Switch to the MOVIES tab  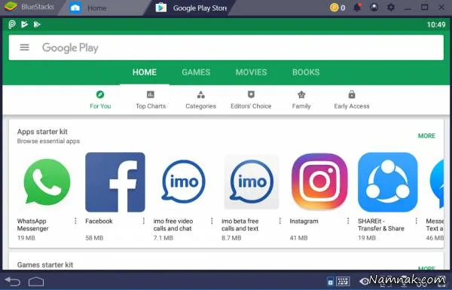click(x=251, y=72)
